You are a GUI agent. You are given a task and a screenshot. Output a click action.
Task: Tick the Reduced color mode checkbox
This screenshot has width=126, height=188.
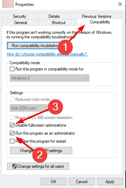tap(12, 99)
